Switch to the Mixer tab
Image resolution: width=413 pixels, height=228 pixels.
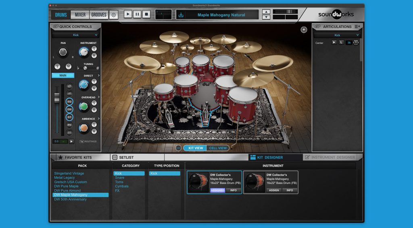pos(80,15)
